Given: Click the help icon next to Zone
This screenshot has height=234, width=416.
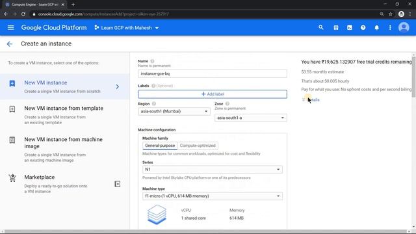Looking at the screenshot, I should point(227,104).
